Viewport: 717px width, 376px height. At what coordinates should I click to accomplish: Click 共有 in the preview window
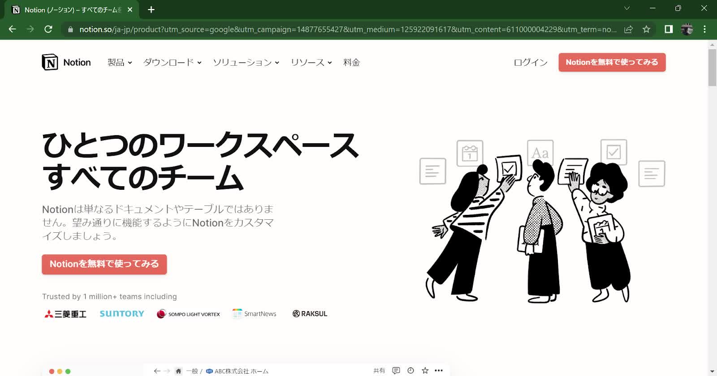pos(379,371)
